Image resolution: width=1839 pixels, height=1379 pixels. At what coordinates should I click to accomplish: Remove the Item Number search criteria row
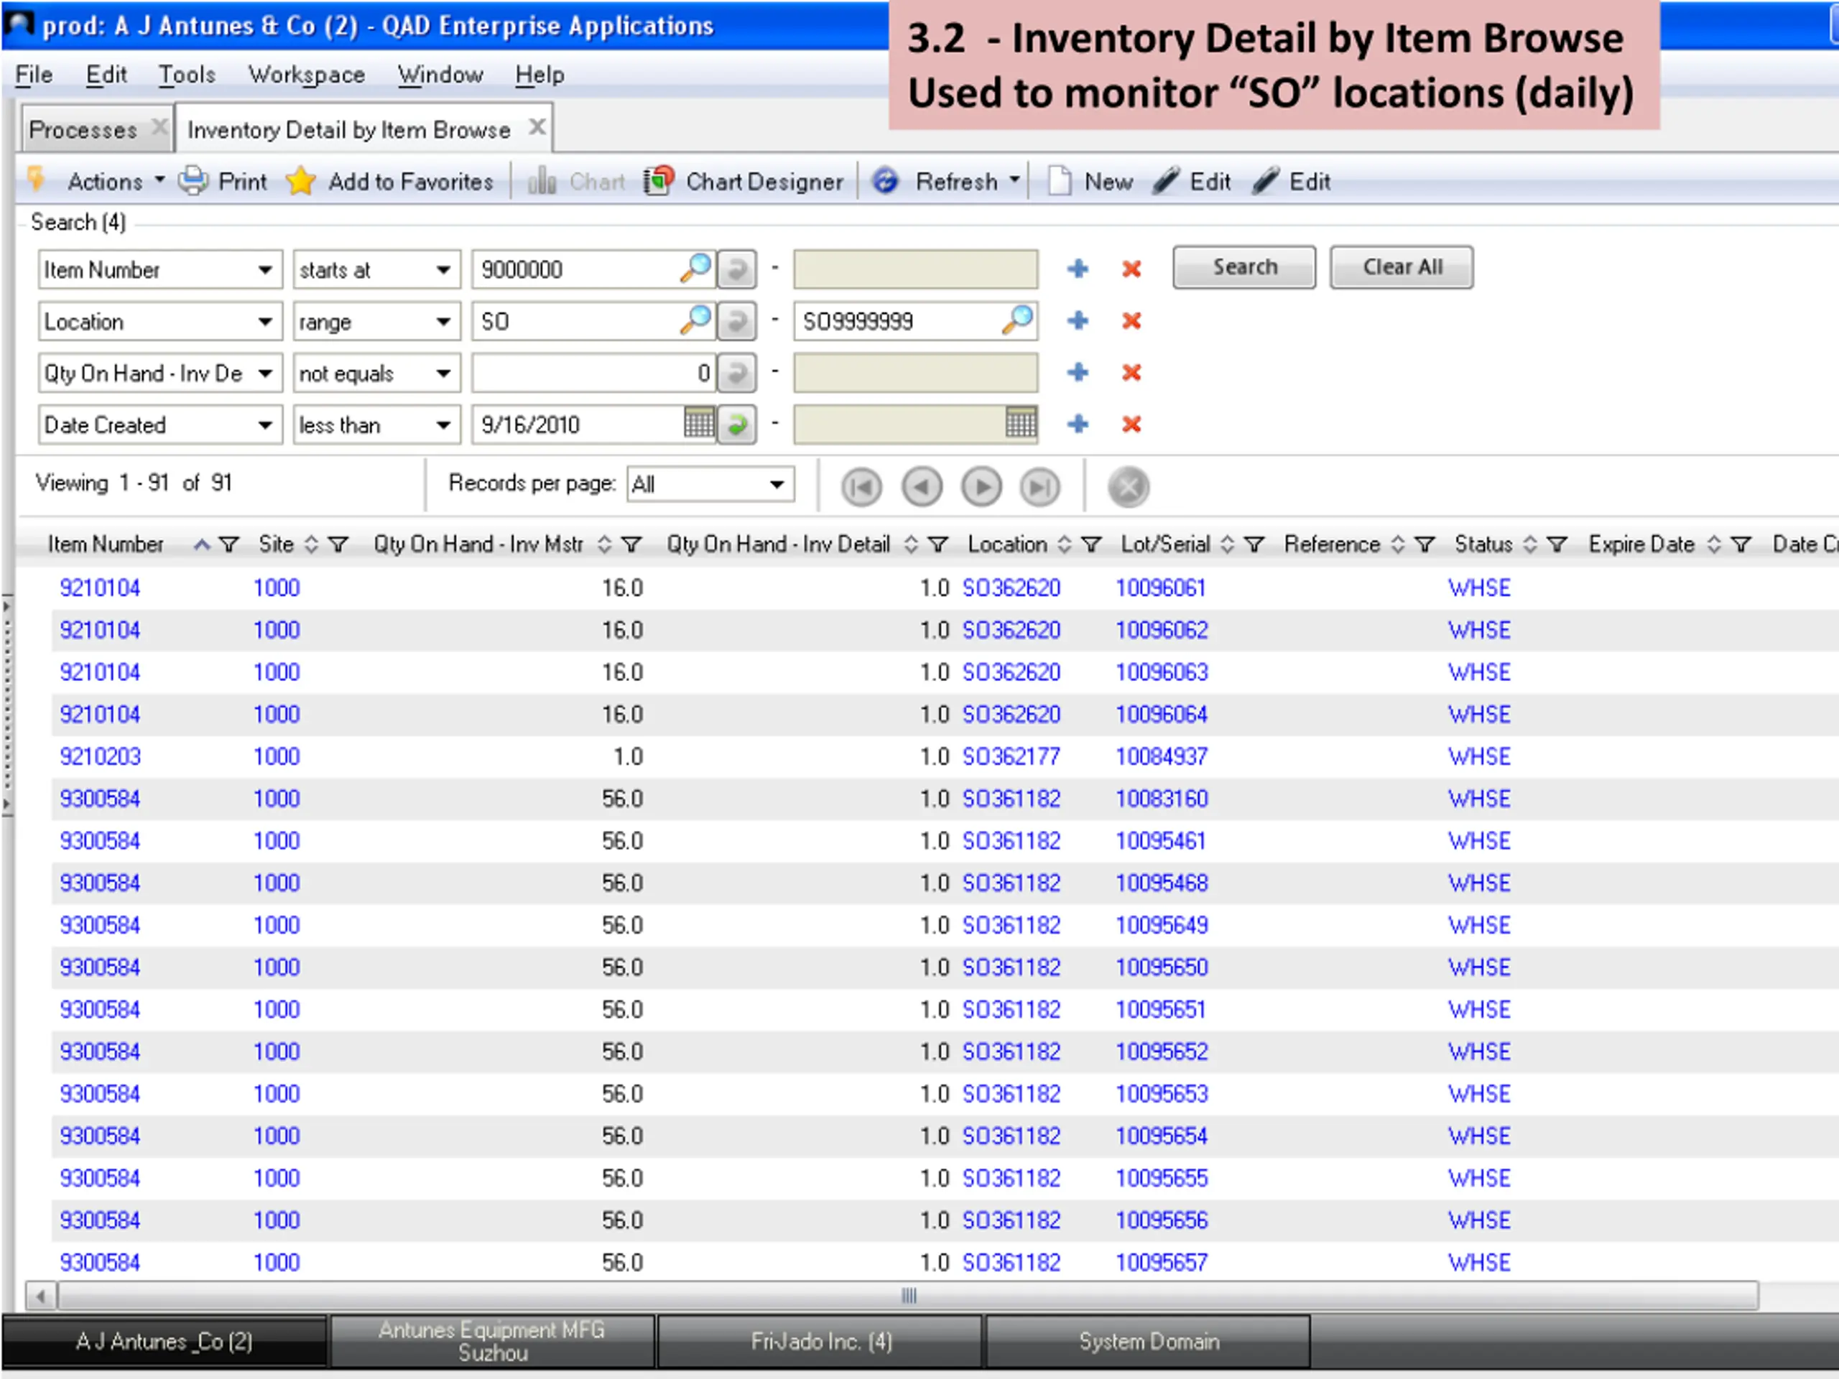click(x=1131, y=269)
